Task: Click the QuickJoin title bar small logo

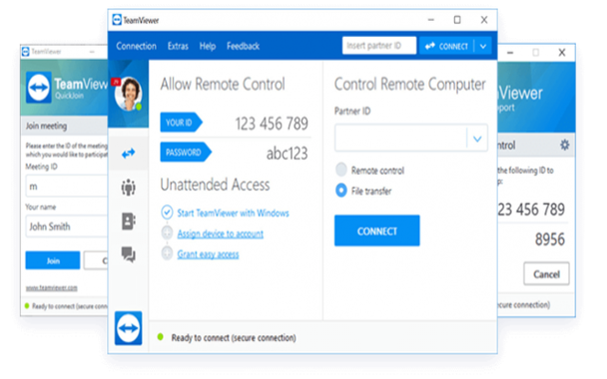Action: pos(26,52)
